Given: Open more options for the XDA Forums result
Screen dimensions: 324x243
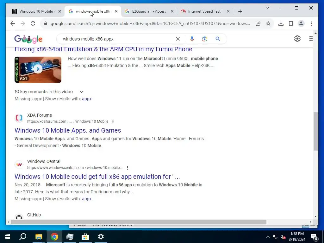Looking at the screenshot, I should pyautogui.click(x=113, y=121).
